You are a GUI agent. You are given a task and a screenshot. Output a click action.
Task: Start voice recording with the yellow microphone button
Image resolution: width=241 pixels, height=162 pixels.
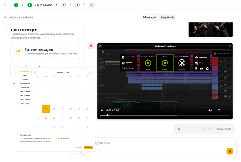click(230, 151)
